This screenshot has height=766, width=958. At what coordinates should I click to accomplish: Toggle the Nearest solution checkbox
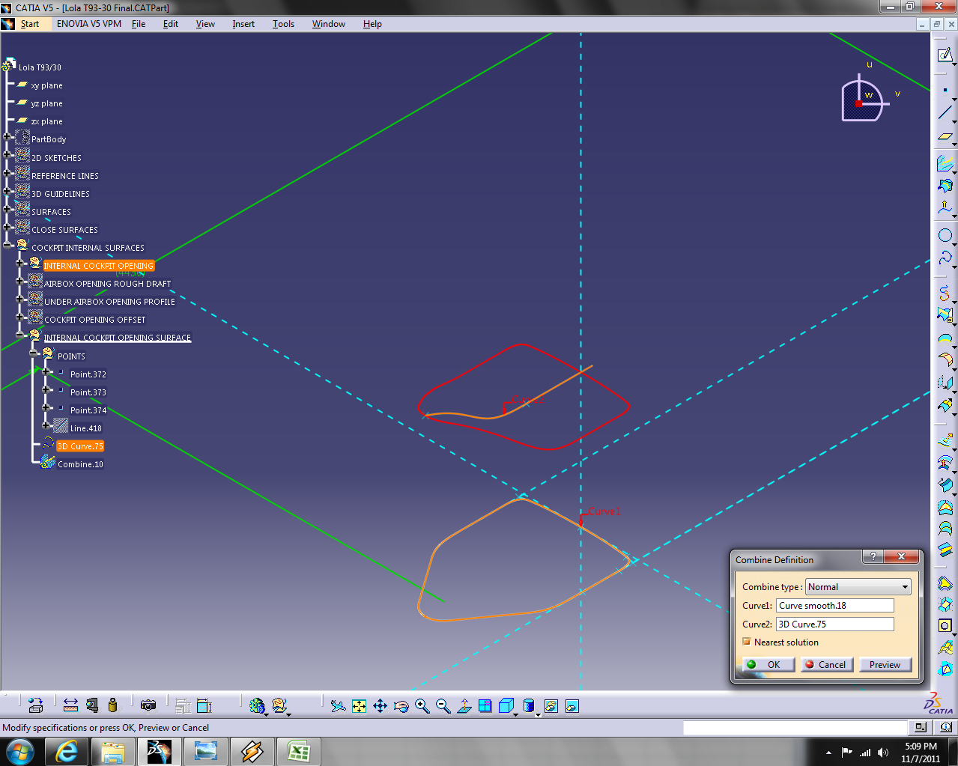point(747,642)
